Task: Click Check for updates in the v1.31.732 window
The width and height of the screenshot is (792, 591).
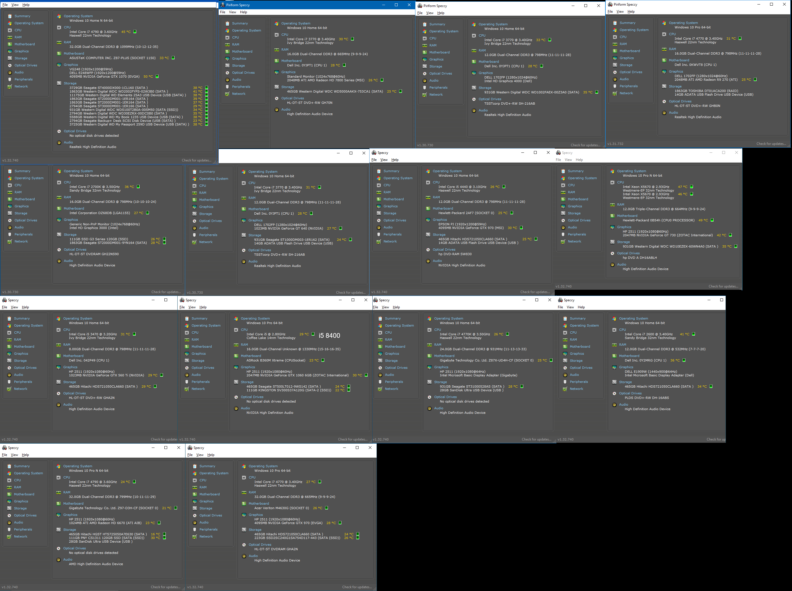Action: pos(771,144)
